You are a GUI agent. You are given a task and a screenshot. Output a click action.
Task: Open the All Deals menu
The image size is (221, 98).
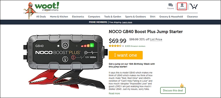[x=41, y=17]
